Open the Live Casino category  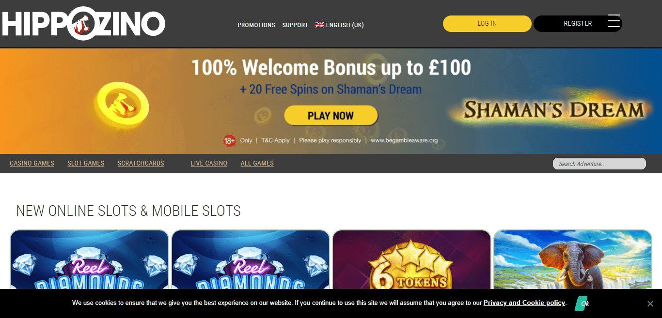pos(209,164)
